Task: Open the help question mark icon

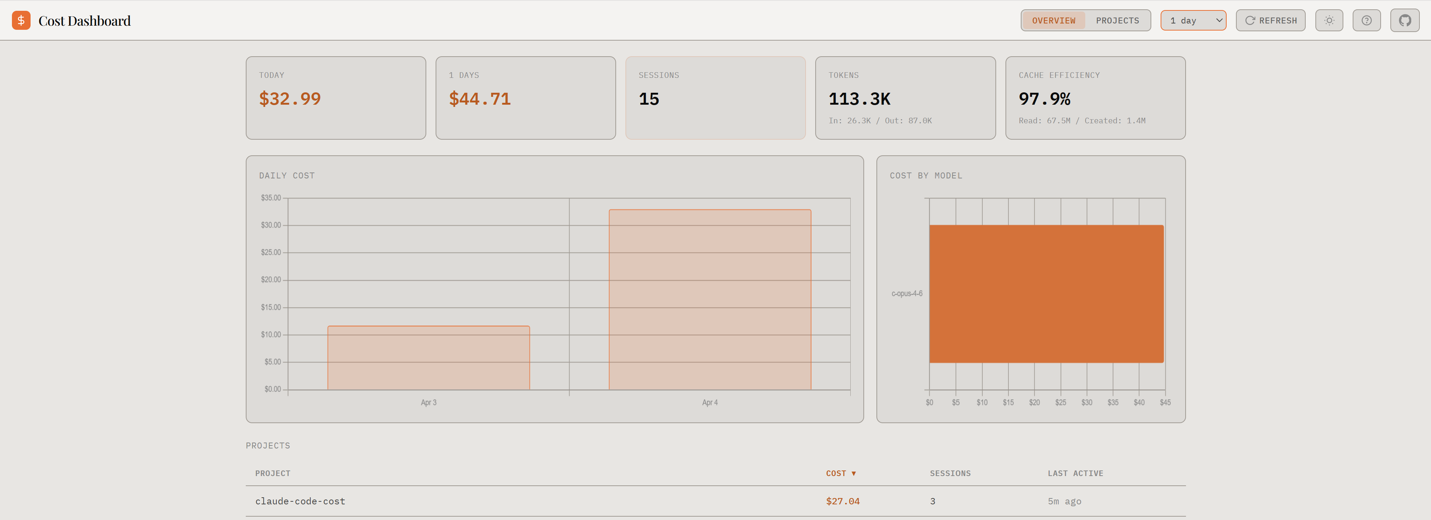Action: coord(1366,20)
